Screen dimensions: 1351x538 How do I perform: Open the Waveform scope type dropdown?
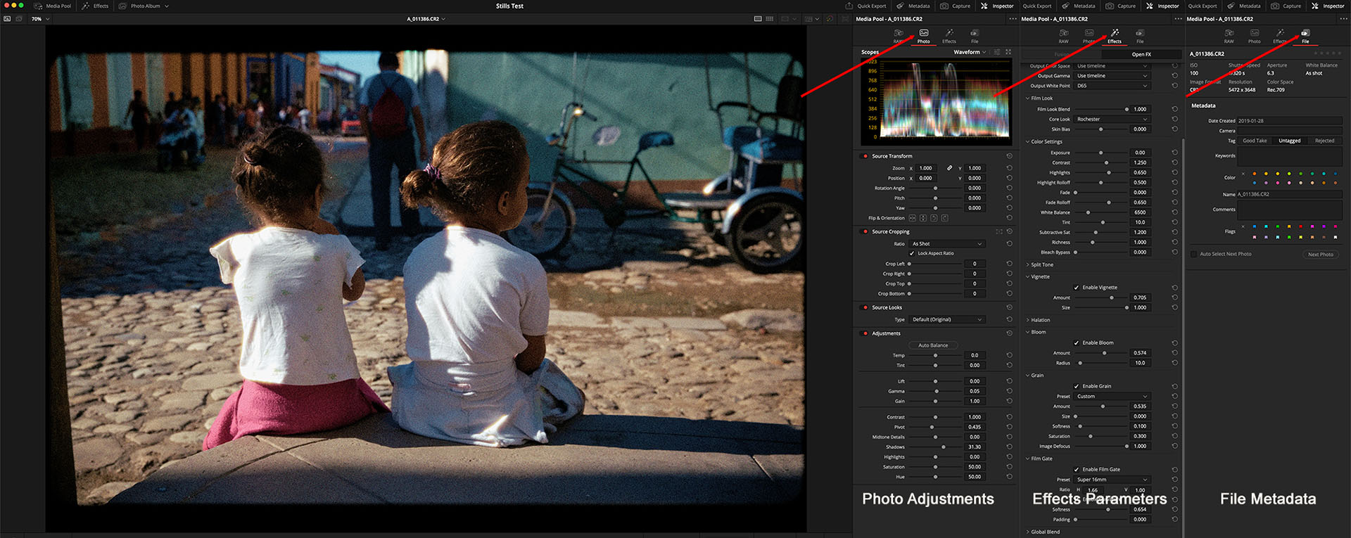(x=970, y=52)
